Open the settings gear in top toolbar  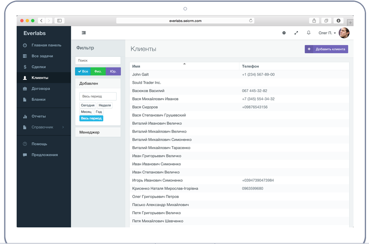284,33
